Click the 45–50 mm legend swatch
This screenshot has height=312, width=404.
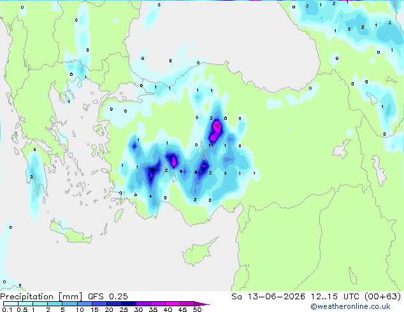point(187,304)
